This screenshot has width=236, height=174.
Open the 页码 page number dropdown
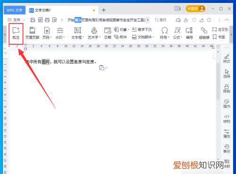pyautogui.click(x=47, y=33)
